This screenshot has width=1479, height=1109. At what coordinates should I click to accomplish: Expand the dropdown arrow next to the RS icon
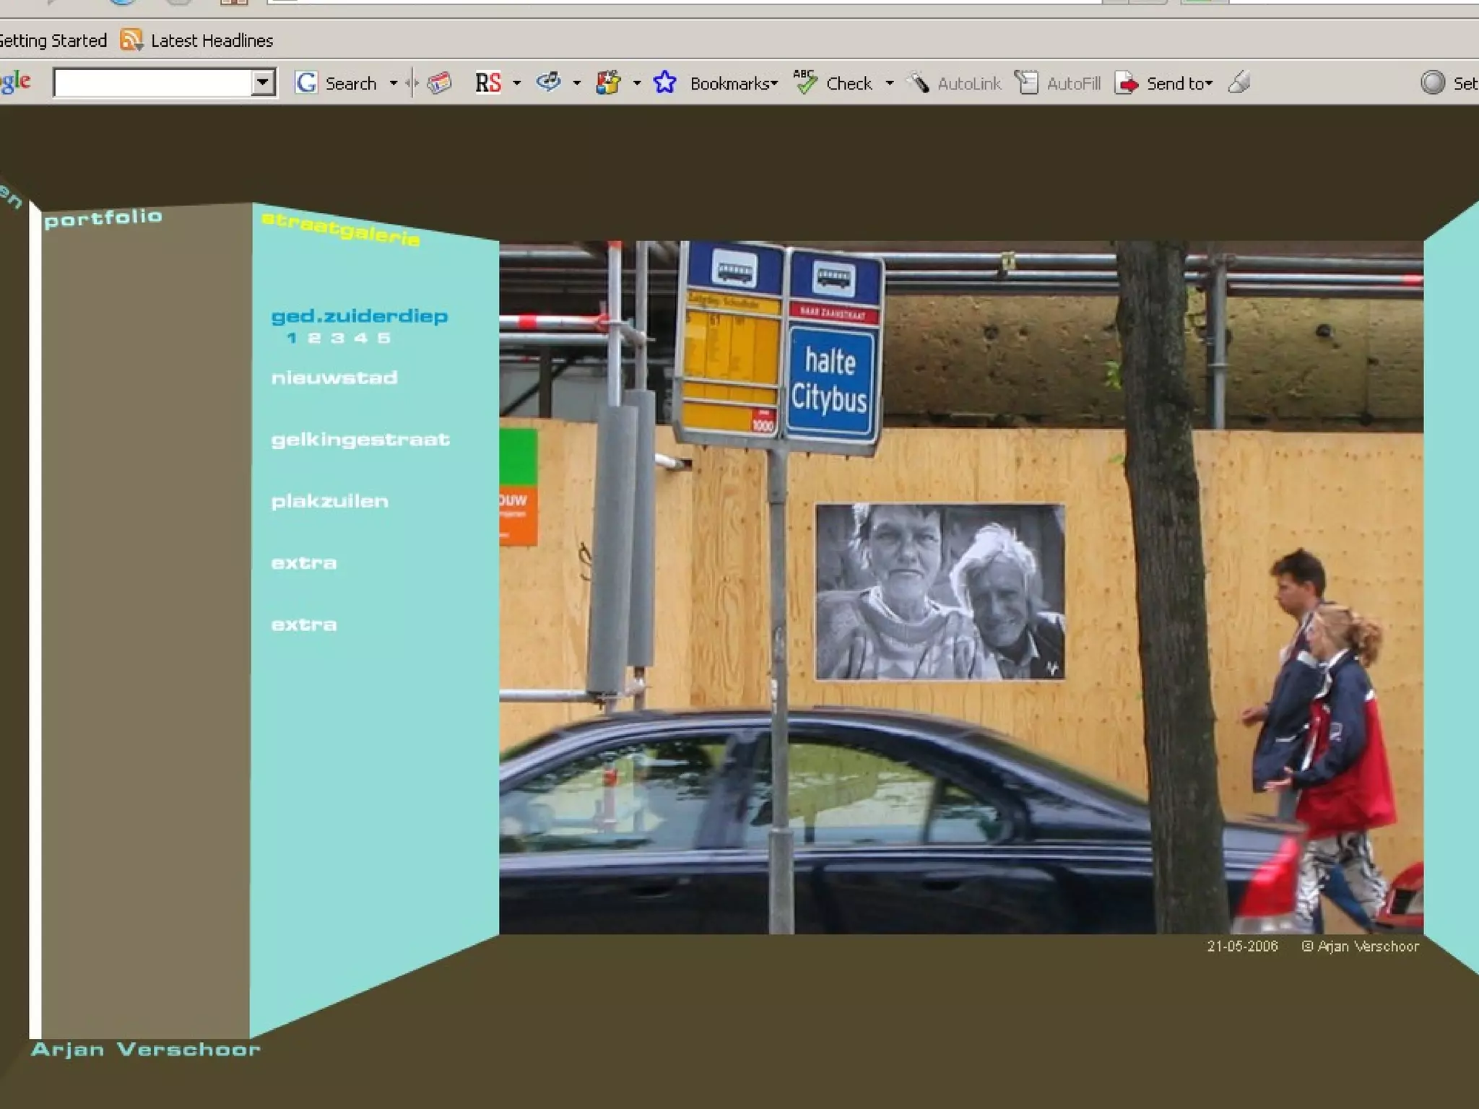516,84
